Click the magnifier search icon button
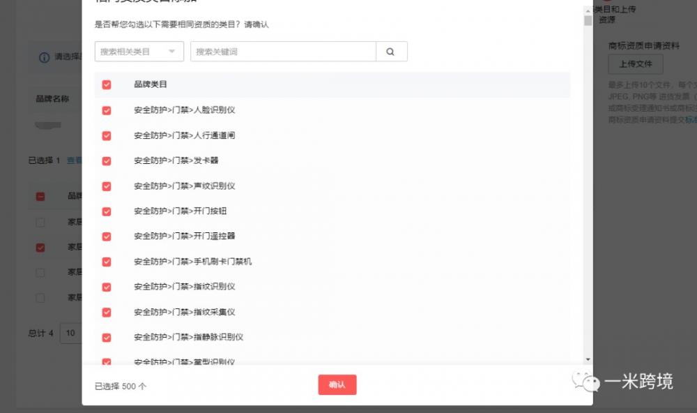The width and height of the screenshot is (697, 413). click(391, 52)
